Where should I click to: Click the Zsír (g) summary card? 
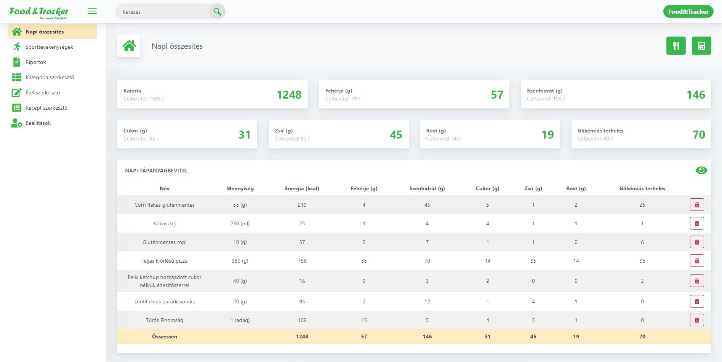tap(338, 134)
